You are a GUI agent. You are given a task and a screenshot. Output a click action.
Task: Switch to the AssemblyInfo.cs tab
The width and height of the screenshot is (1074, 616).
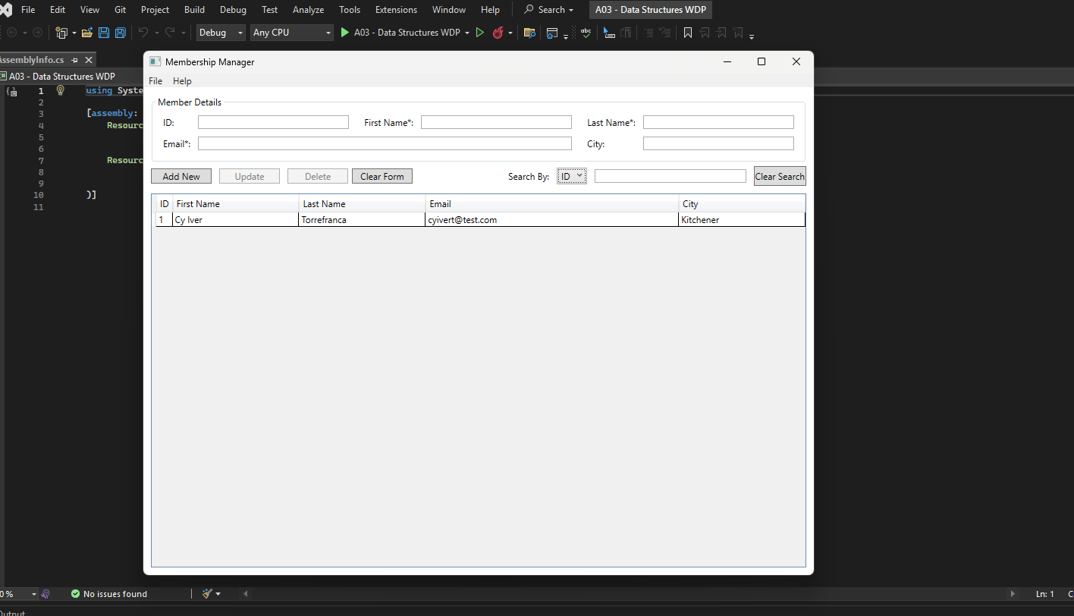coord(32,59)
